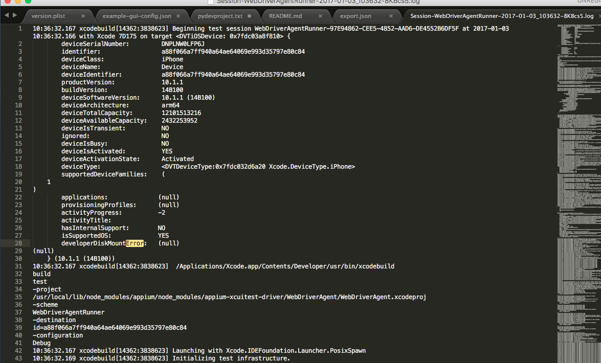Click the "buildVersion:" label
This screenshot has height=363, width=601.
[84, 90]
